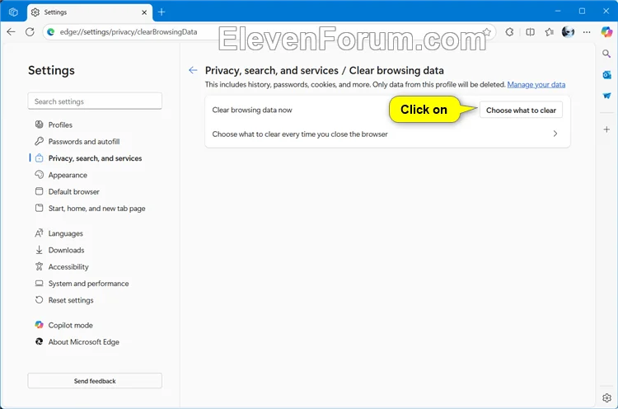Viewport: 618px width, 409px height.
Task: Open Copilot from the toolbar icon
Action: point(606,32)
